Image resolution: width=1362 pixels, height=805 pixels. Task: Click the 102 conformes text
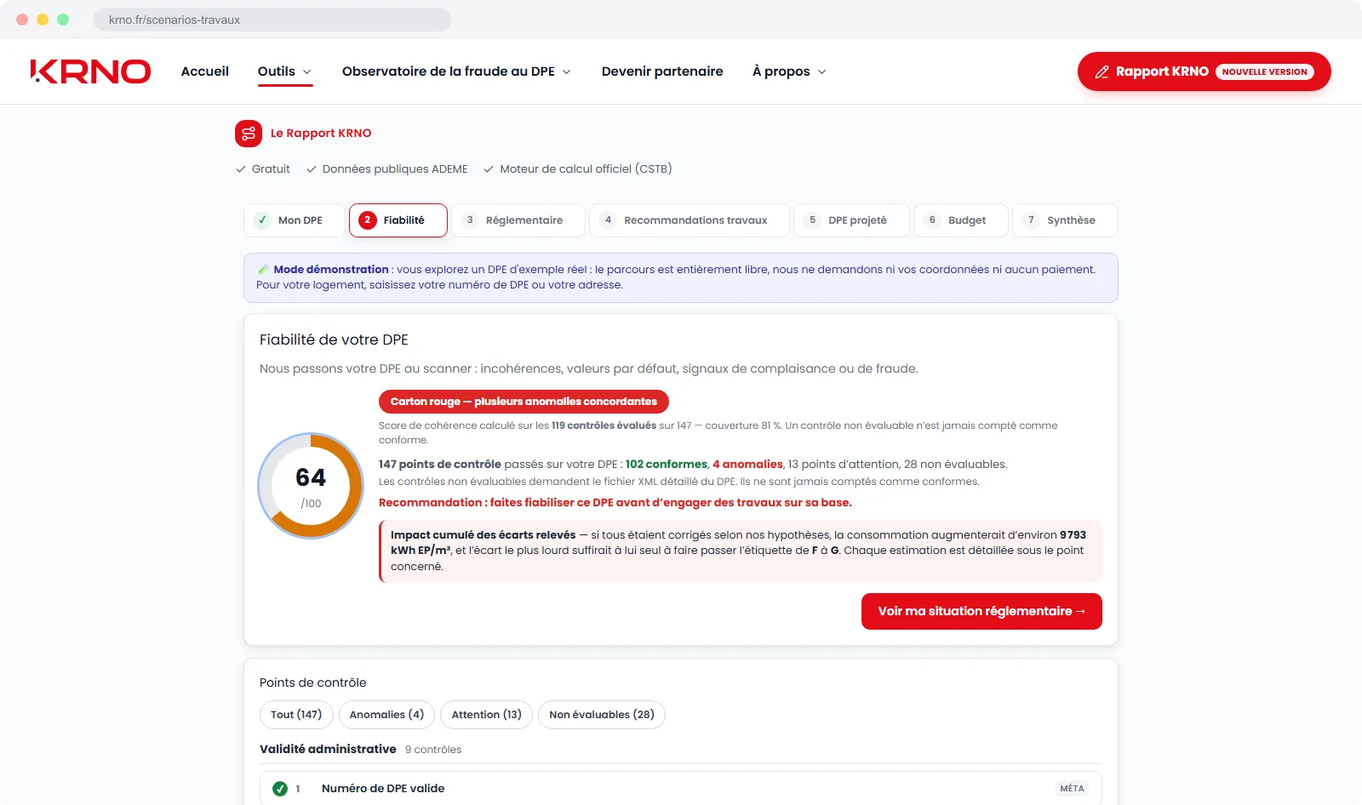(667, 465)
